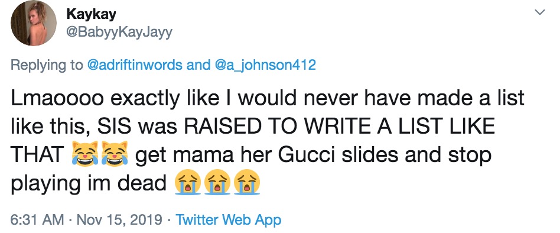The width and height of the screenshot is (560, 233).
Task: Click the second crying-laughing cat emoji
Action: [115, 154]
